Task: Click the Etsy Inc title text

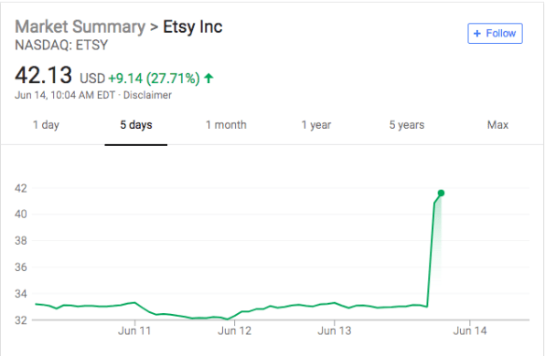Action: (193, 26)
